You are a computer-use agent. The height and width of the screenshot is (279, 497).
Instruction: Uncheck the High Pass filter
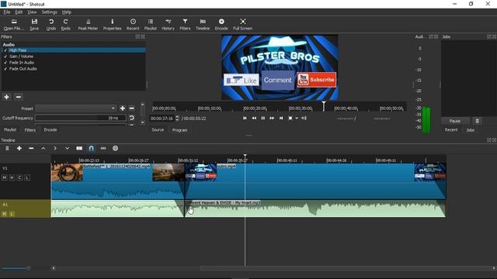pos(5,50)
